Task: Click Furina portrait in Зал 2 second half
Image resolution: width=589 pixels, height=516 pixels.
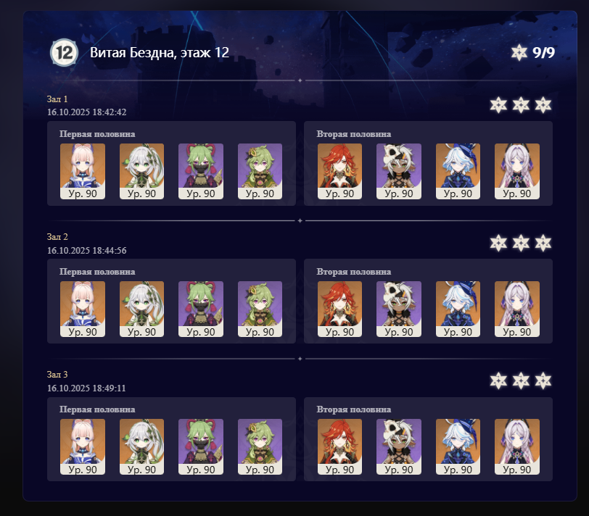Action: [x=458, y=309]
